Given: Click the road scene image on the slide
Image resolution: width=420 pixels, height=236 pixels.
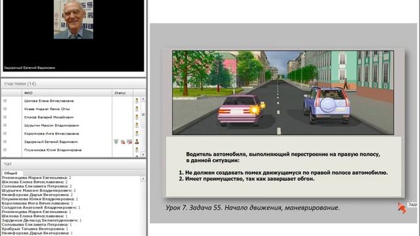Looking at the screenshot, I should click(283, 92).
